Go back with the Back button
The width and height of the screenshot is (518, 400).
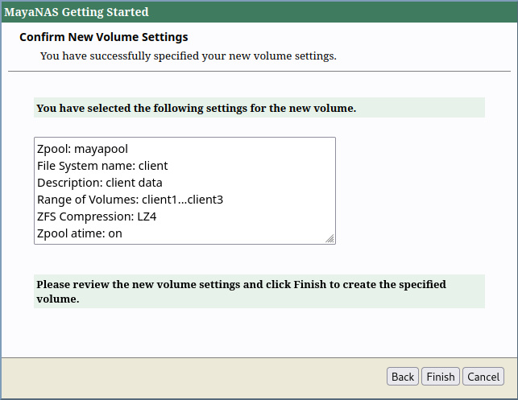[403, 377]
